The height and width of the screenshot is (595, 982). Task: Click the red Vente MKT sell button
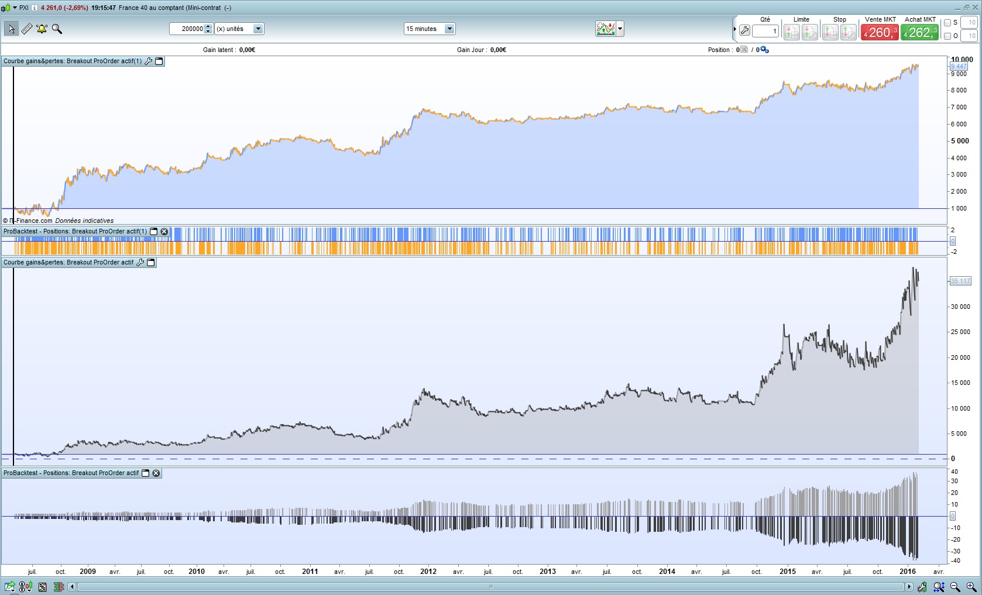point(880,33)
